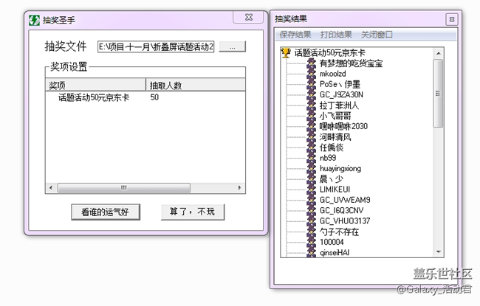Click the winner icon next to 有梦想的吃货宝宝

pos(312,63)
